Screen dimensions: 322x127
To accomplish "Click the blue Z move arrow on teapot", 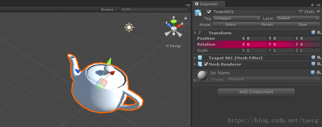I will tap(77, 71).
